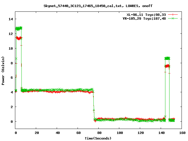Click the y-axis tick label 8
The height and width of the screenshot is (141, 188).
(12, 63)
